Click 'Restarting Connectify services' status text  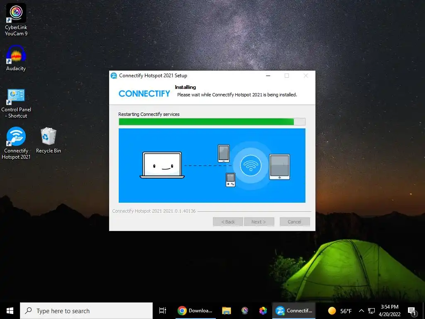[x=149, y=114]
